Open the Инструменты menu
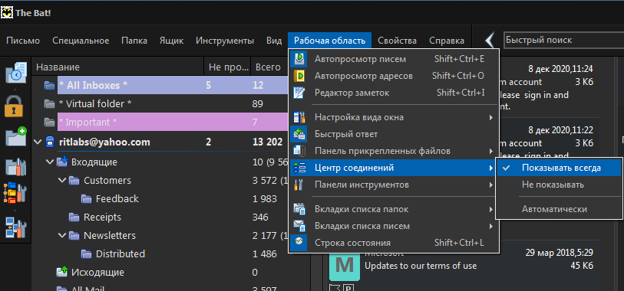 point(224,41)
